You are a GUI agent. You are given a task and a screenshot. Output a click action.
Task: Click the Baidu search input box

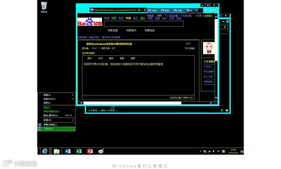pyautogui.click(x=144, y=24)
